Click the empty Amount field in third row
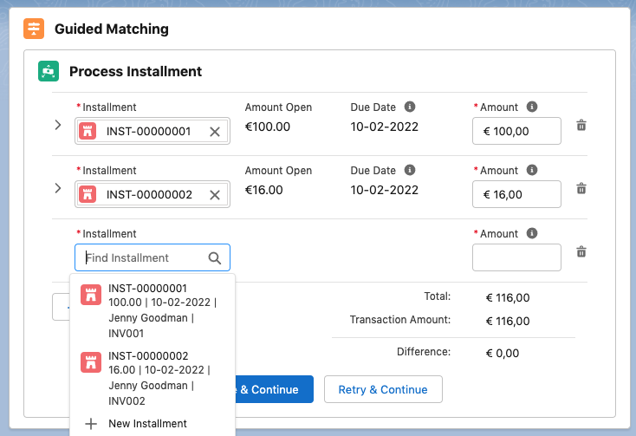 [x=516, y=257]
